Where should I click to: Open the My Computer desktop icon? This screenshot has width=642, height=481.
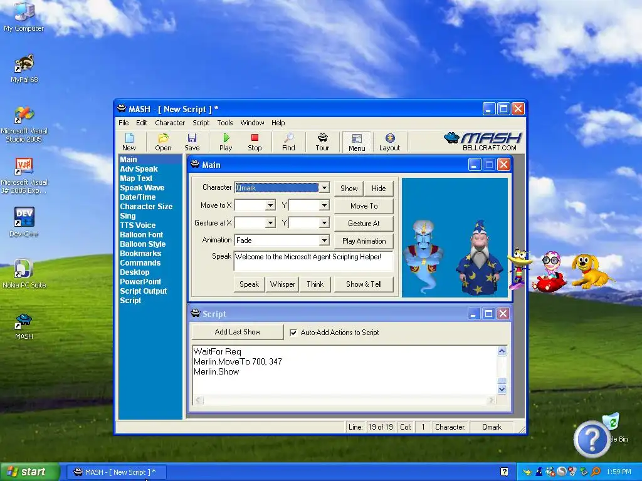coord(24,17)
